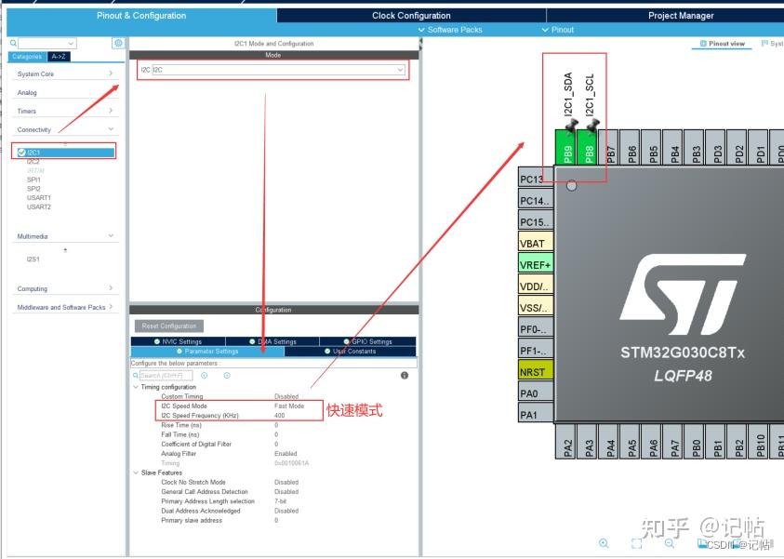Click the parameter search input field
Screen dimensions: 784x559
(x=166, y=376)
